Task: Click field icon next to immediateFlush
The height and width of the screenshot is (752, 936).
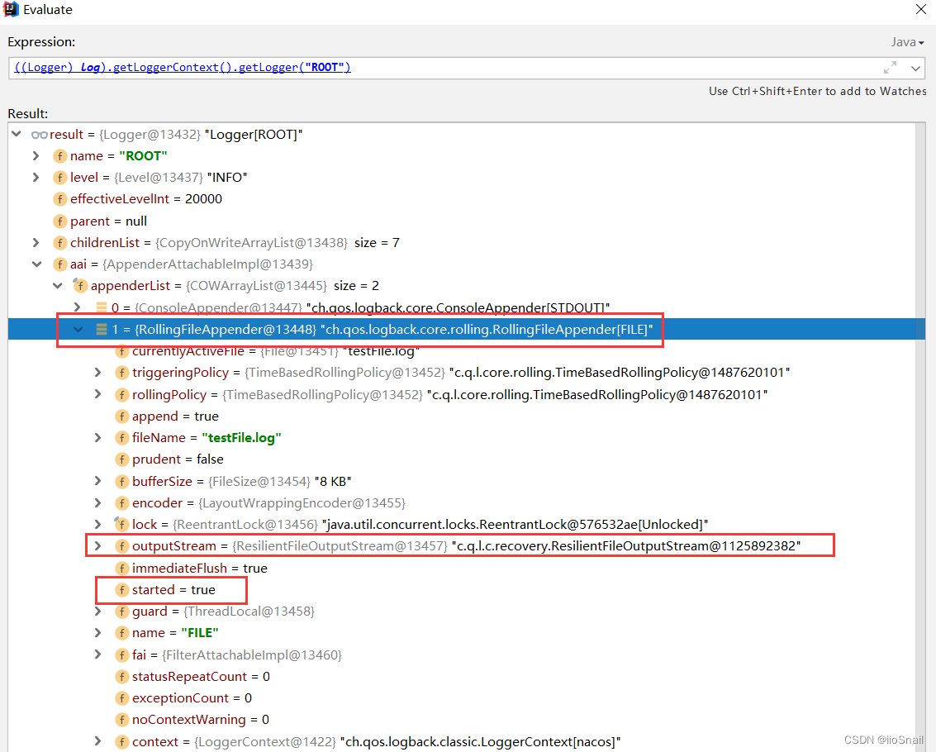Action: [x=121, y=568]
